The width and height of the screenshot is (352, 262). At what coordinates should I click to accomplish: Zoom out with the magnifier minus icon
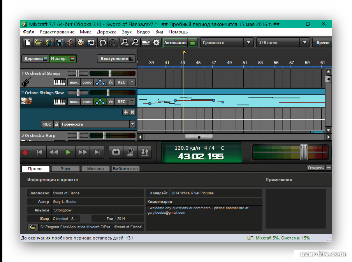coord(135,42)
